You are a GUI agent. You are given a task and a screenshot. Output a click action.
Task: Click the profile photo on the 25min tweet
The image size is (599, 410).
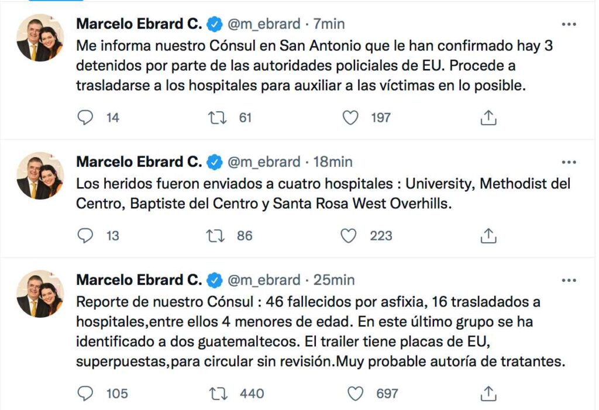point(40,294)
